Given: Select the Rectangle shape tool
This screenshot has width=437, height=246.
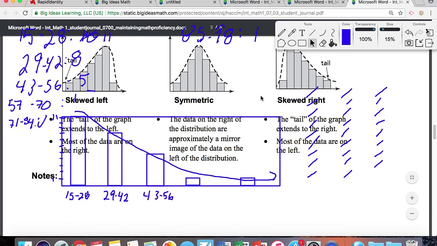Looking at the screenshot, I should (x=302, y=43).
